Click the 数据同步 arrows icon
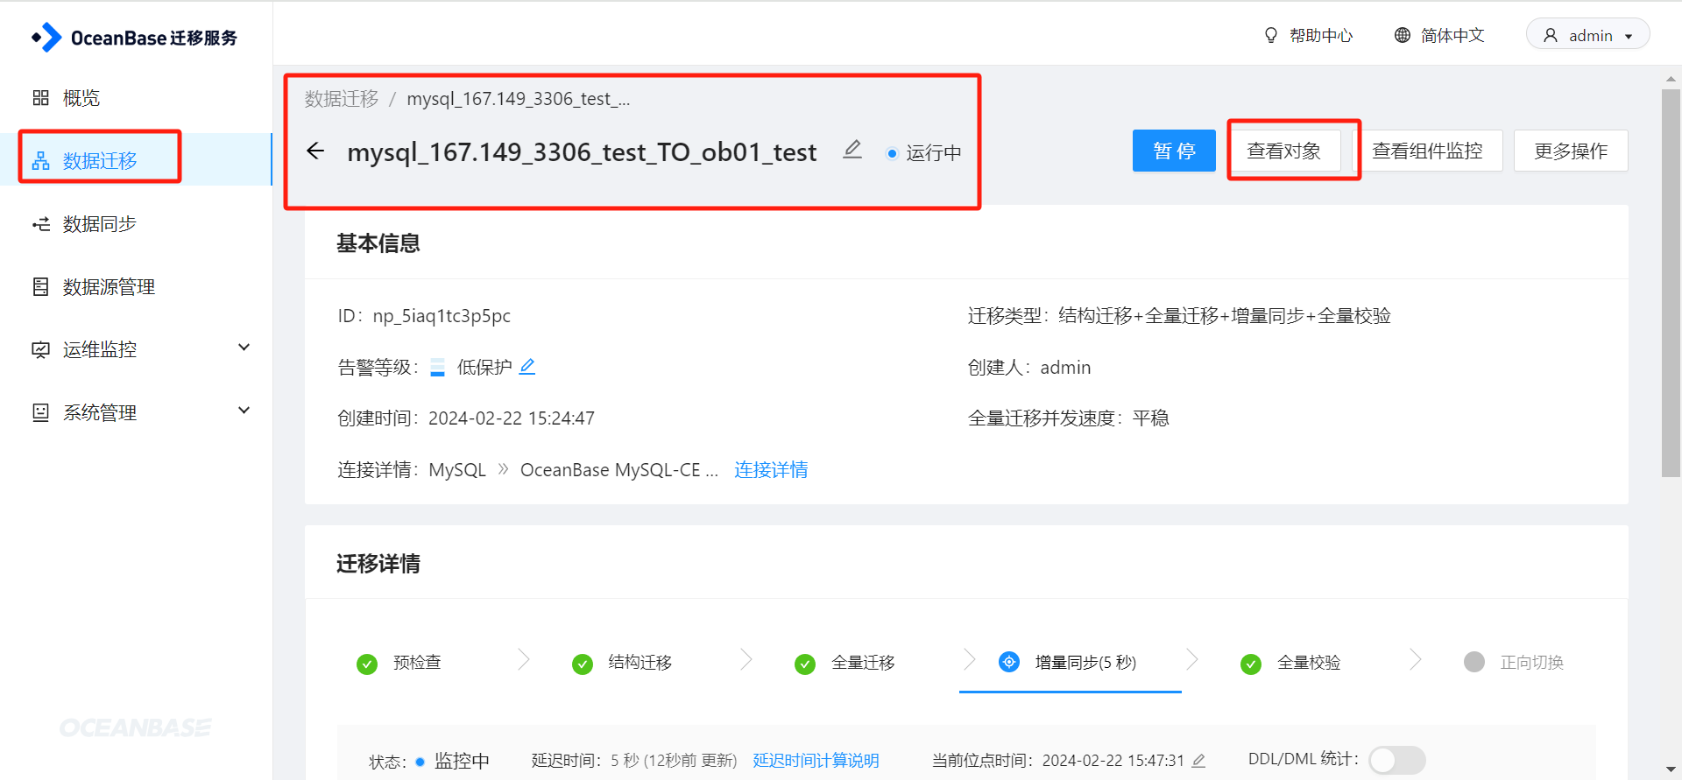This screenshot has height=780, width=1682. (40, 224)
